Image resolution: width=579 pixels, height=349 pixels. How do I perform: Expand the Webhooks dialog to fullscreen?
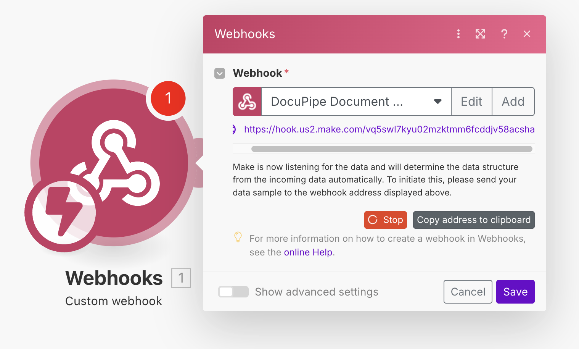click(x=480, y=34)
